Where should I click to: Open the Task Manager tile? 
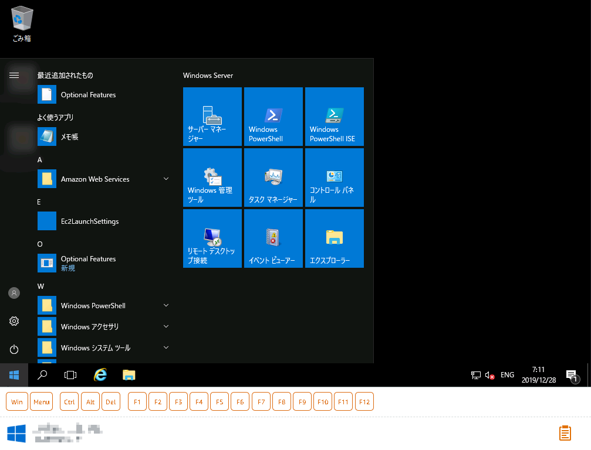pos(273,178)
